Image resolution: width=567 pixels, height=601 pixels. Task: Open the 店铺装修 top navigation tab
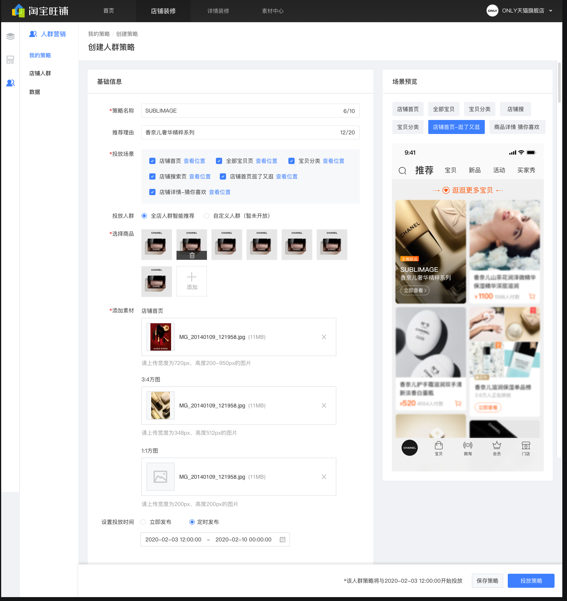click(x=163, y=11)
